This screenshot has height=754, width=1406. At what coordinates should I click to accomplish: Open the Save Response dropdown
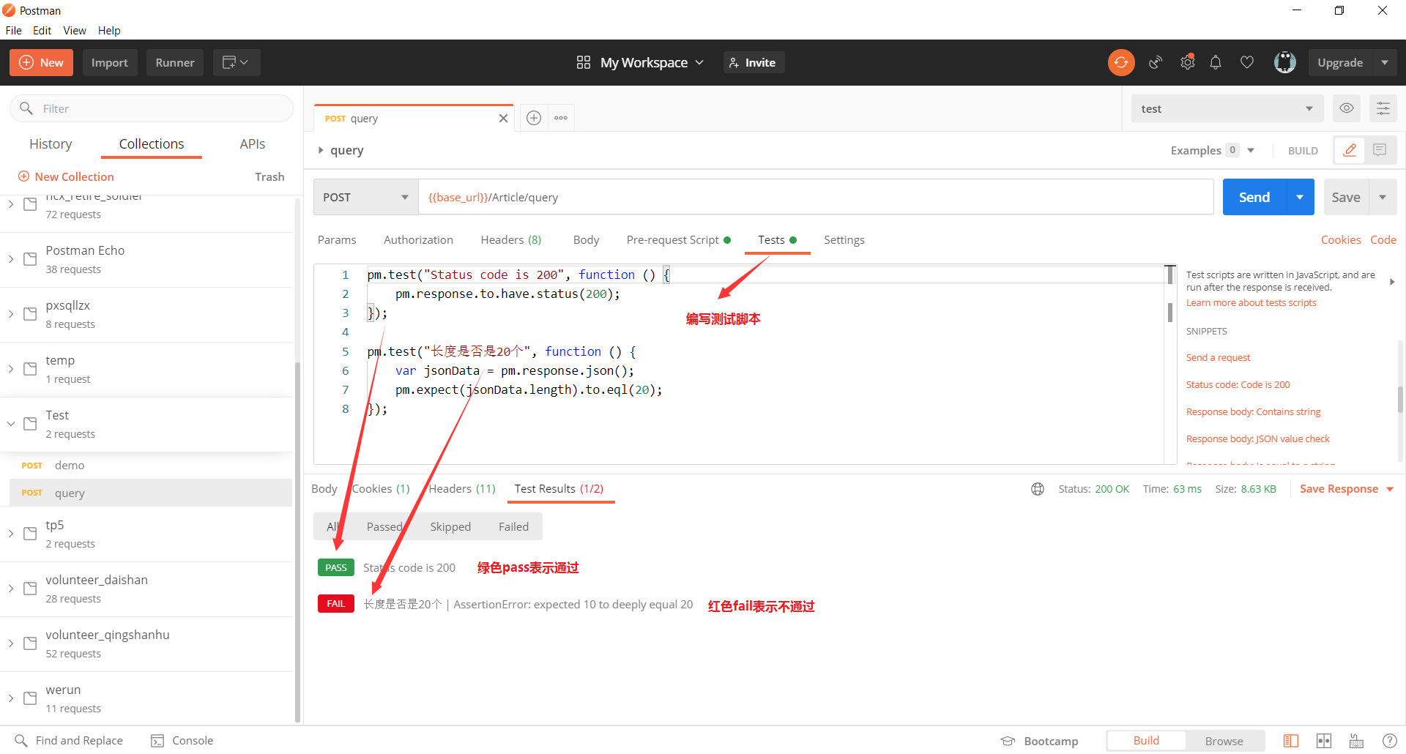1347,489
